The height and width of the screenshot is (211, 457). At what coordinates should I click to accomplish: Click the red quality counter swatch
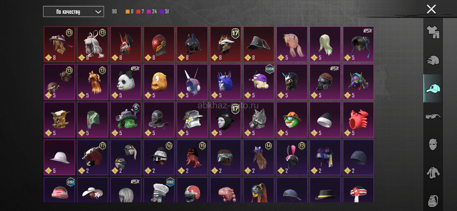[138, 11]
